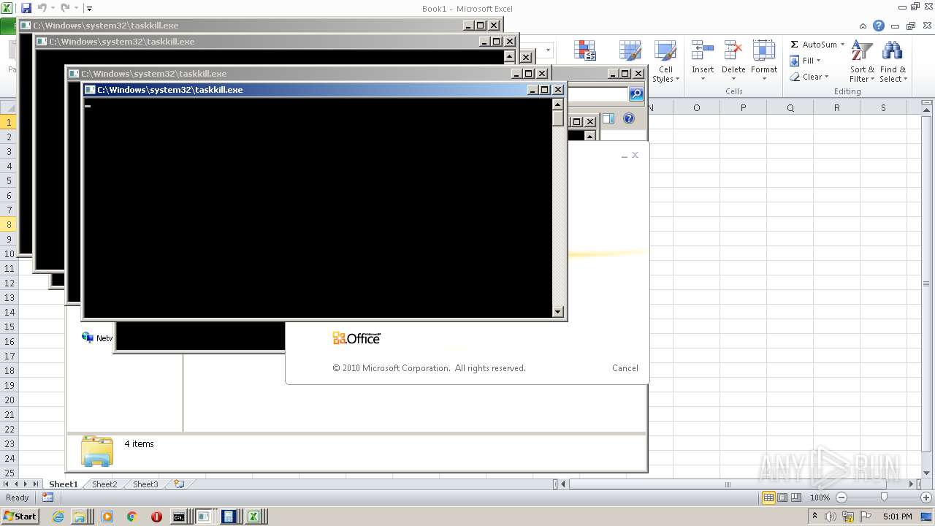Click the horizontal scrollbar in Excel

[728, 484]
